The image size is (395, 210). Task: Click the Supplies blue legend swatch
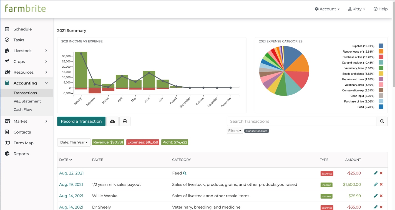[x=381, y=46]
